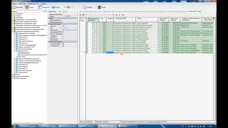Image resolution: width=228 pixels, height=128 pixels.
Task: Click the Дата начала периода column header
Action: (x=164, y=19)
